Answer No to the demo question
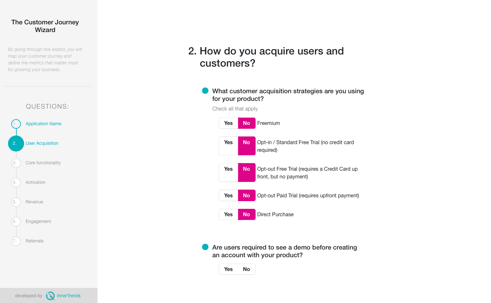The width and height of the screenshot is (491, 303). 246,269
